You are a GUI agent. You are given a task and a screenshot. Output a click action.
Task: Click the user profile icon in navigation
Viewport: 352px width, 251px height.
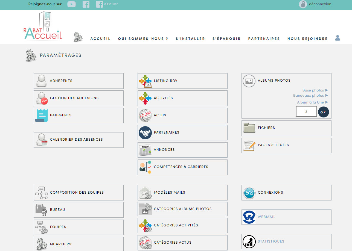338,38
